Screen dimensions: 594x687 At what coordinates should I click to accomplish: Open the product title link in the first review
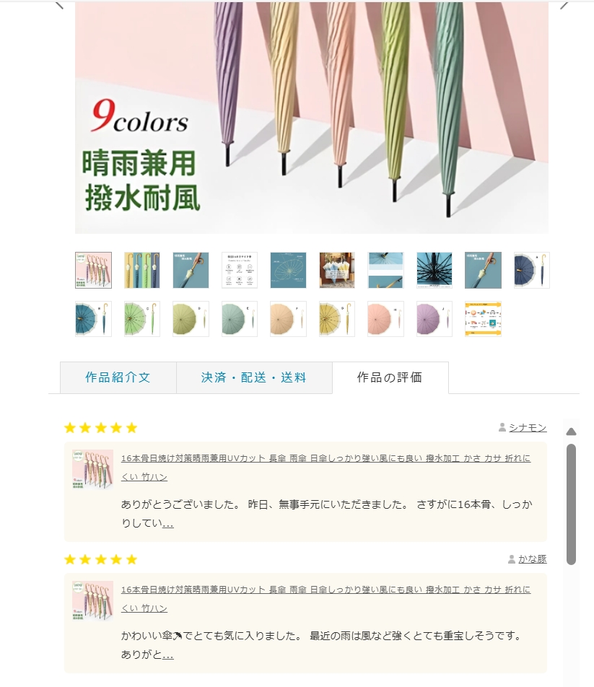(x=326, y=468)
